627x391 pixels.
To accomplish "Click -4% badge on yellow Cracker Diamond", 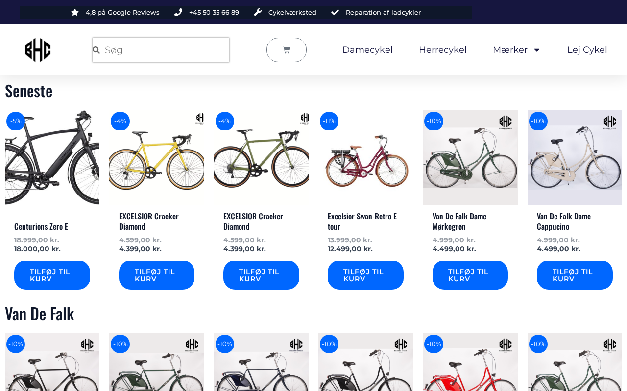I will (x=120, y=121).
